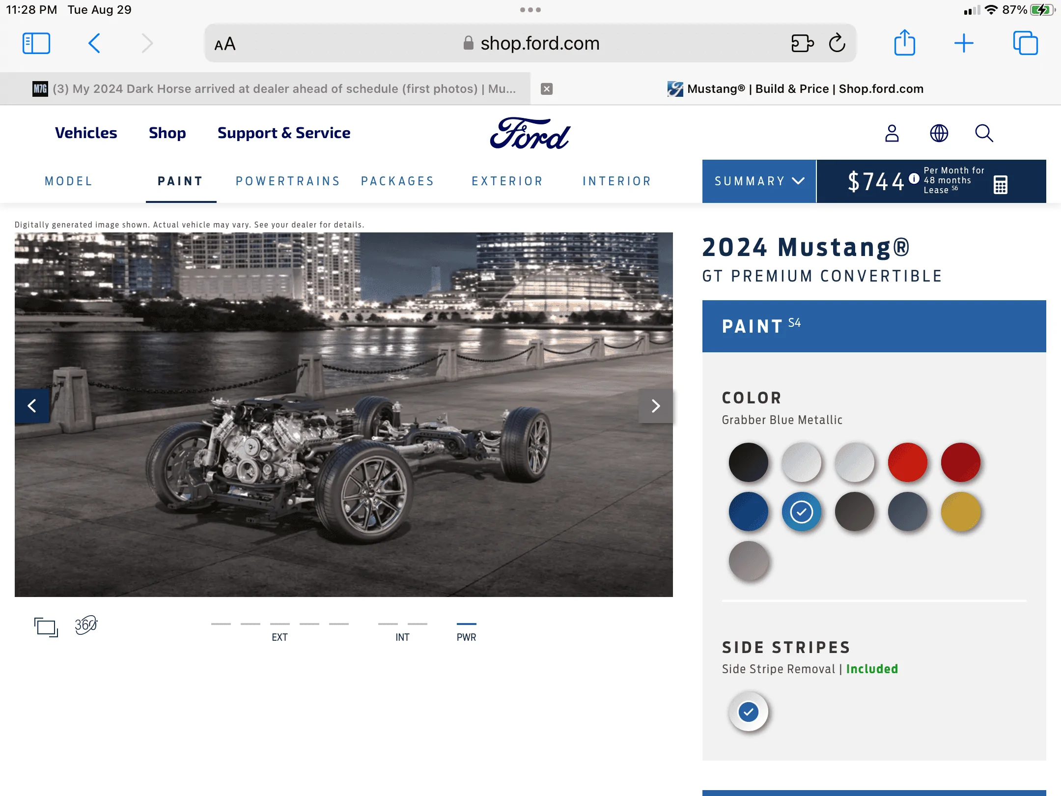The image size is (1061, 796).
Task: Open the Safari share sheet
Action: tap(904, 43)
